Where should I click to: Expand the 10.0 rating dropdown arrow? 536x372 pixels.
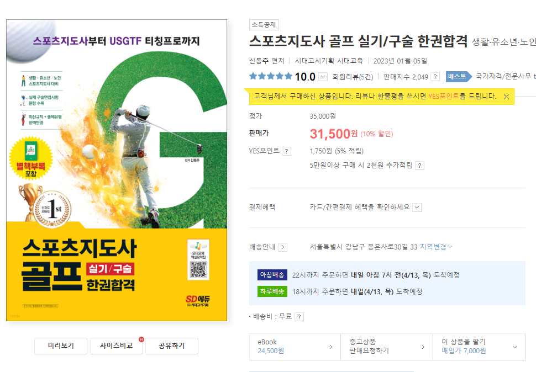coord(323,77)
